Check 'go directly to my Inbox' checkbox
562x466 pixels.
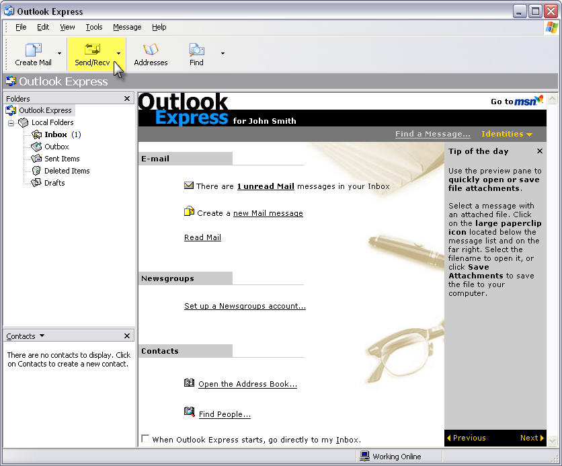coord(145,438)
